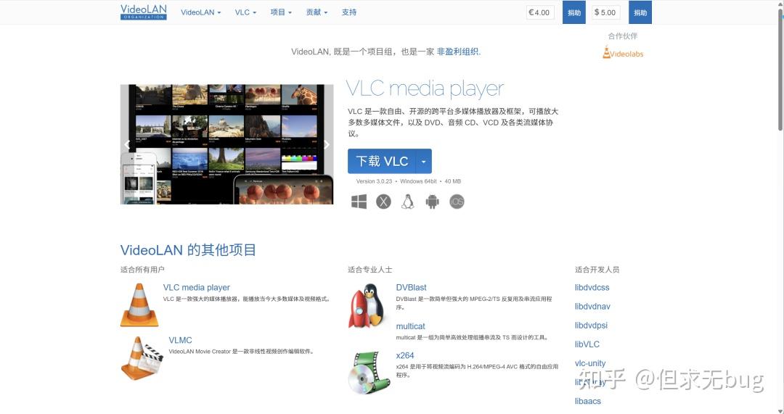The width and height of the screenshot is (784, 414).
Task: Click the page vertical scrollbar thumb
Action: pos(780,70)
